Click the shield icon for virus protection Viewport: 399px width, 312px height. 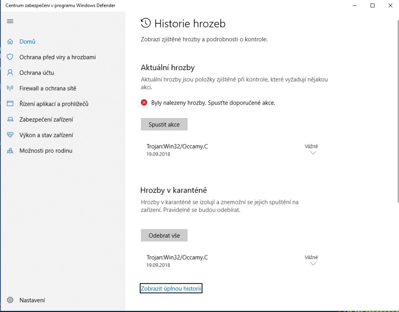coord(10,57)
